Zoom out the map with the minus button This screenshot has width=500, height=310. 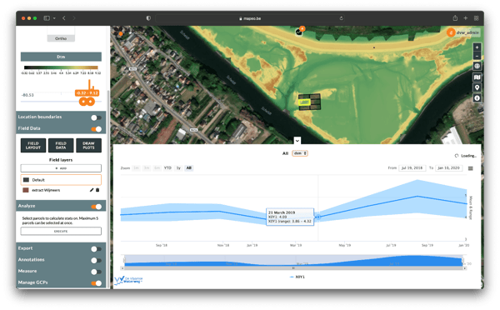coord(477,56)
